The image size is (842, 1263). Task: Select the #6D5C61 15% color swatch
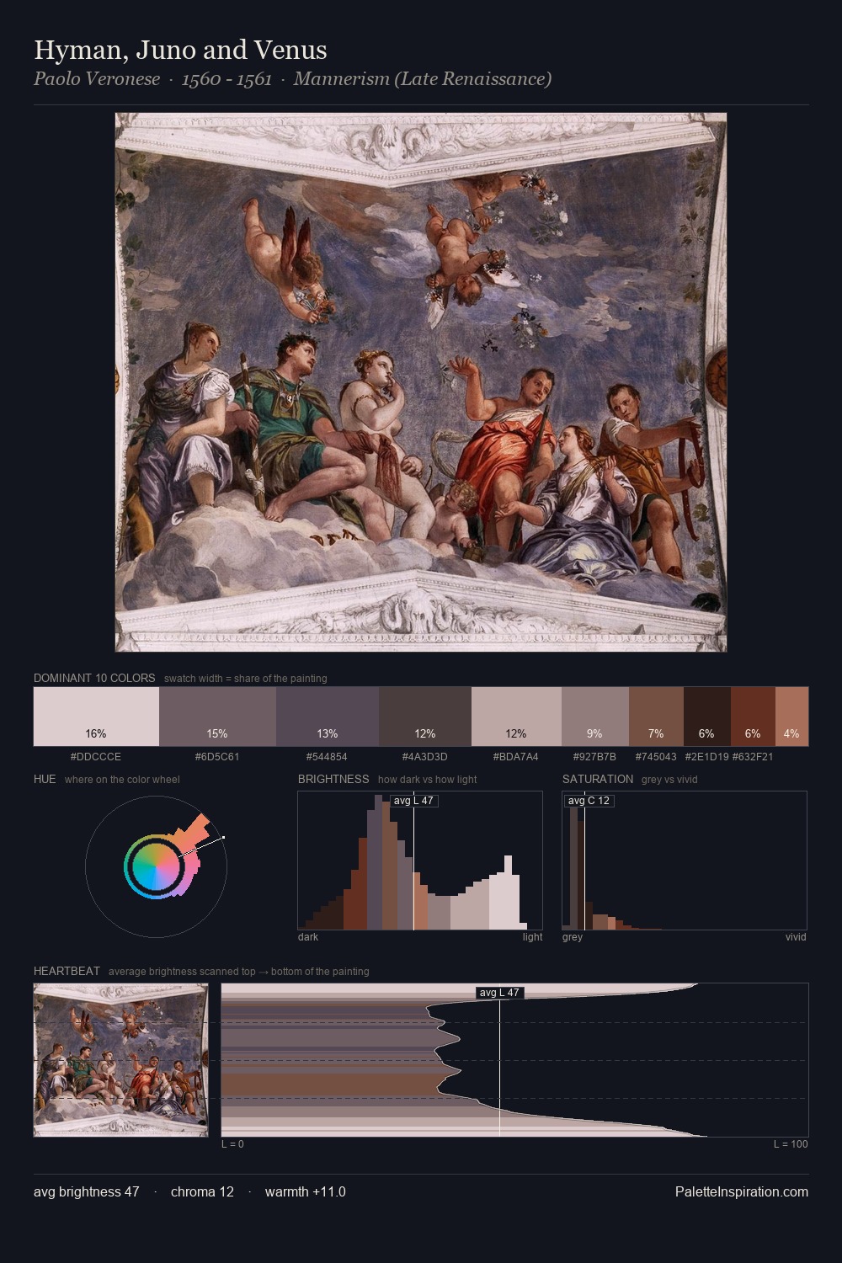(217, 717)
